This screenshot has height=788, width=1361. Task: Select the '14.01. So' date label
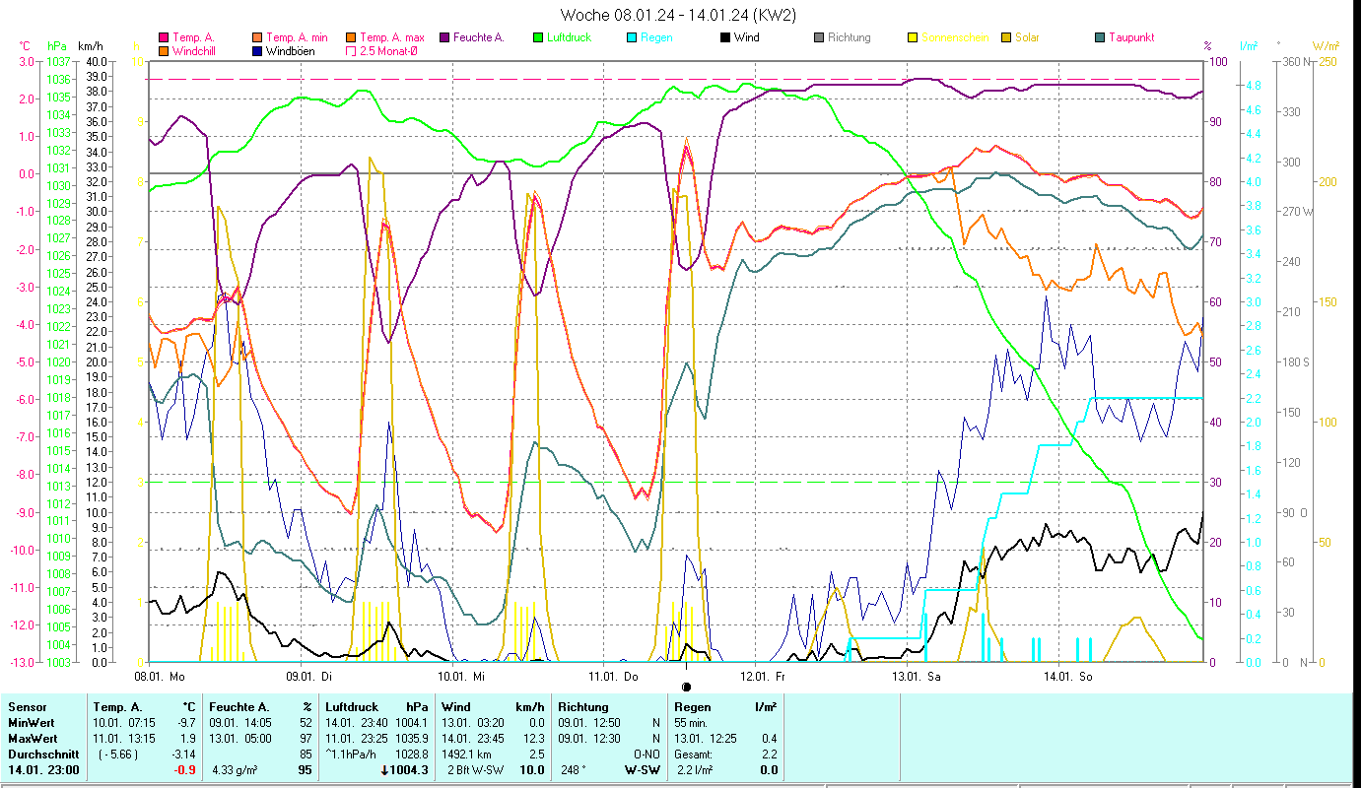coord(1068,676)
